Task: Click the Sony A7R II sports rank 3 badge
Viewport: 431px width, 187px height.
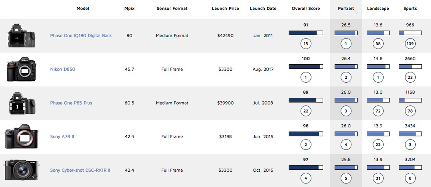Action: (x=410, y=145)
